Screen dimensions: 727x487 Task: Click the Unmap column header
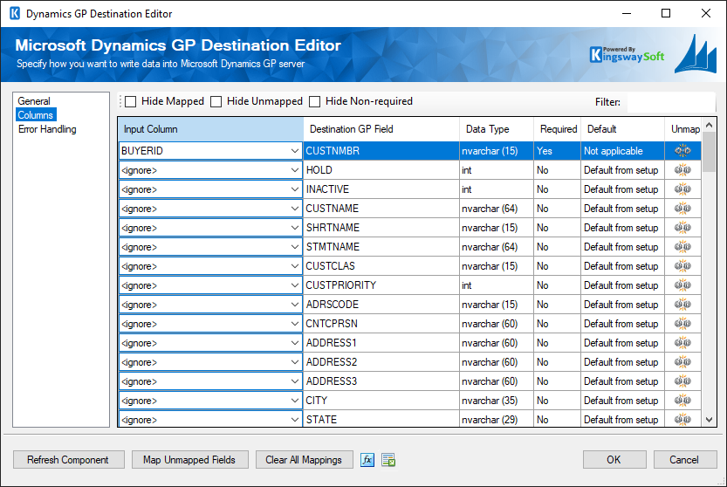[x=685, y=129]
